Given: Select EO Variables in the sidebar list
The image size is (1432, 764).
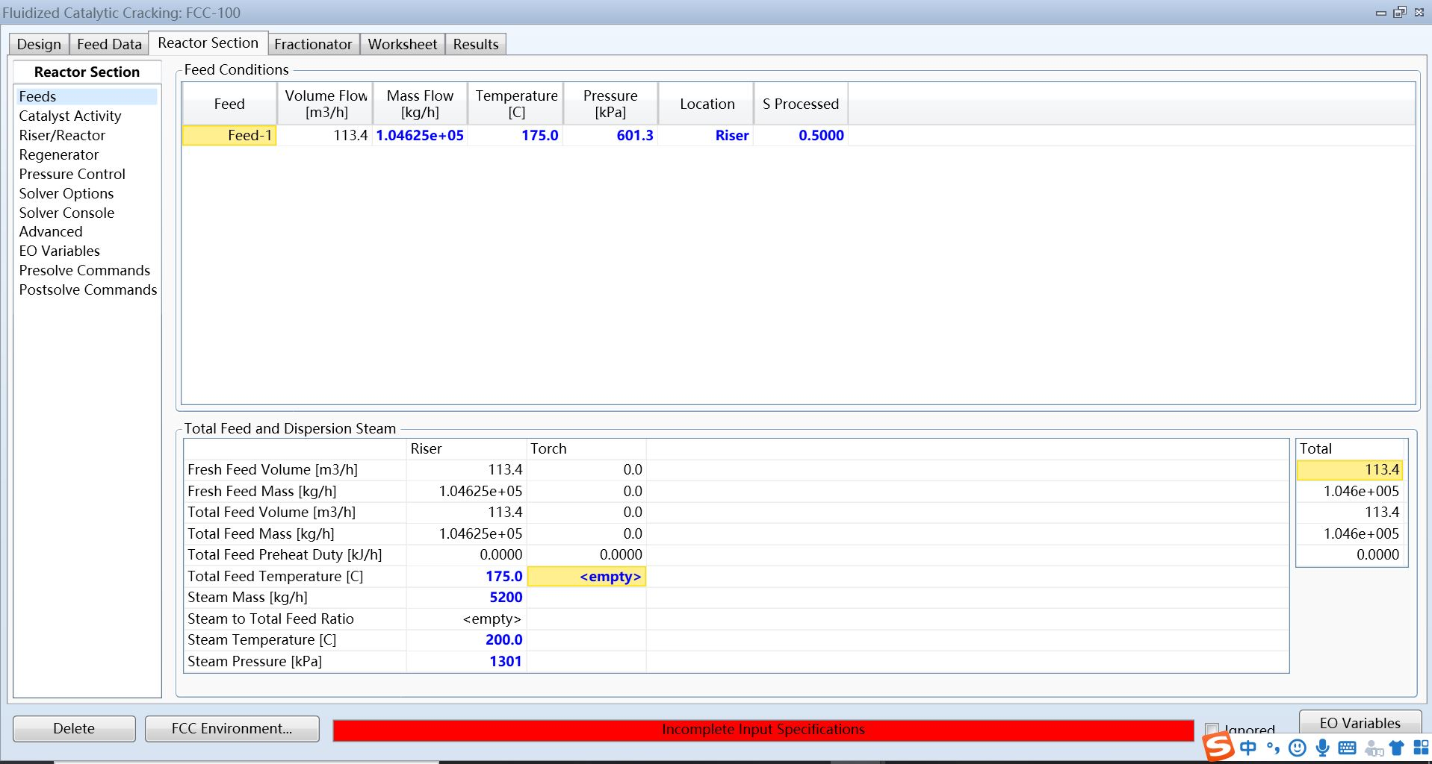Looking at the screenshot, I should 60,251.
